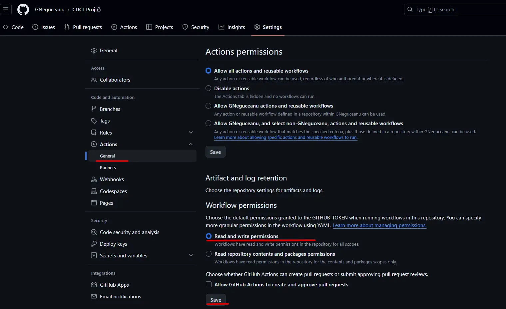Open the navigation hamburger menu
This screenshot has height=309, width=506.
click(x=6, y=9)
